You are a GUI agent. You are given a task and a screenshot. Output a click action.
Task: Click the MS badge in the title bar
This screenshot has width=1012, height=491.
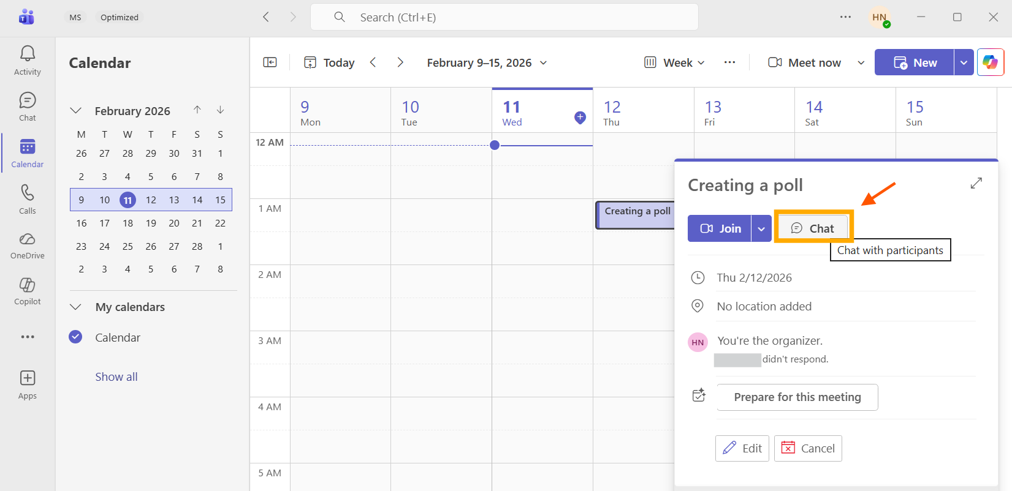pos(75,17)
